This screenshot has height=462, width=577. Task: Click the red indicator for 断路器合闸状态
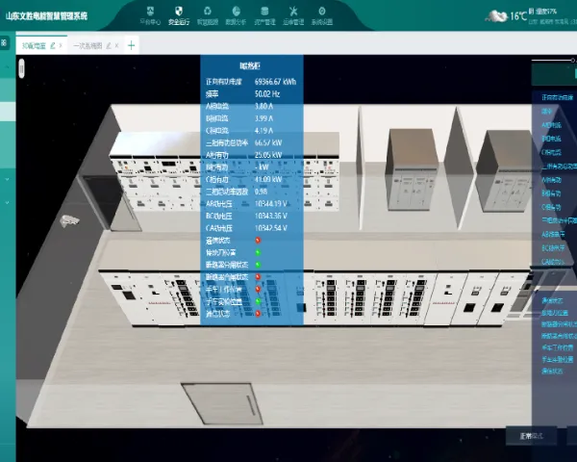pos(258,276)
